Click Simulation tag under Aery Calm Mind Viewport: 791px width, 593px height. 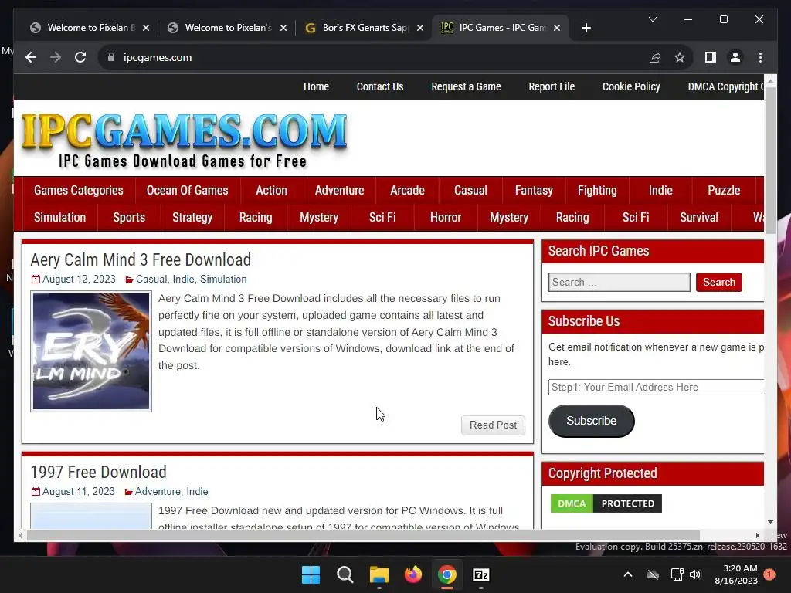coord(223,280)
